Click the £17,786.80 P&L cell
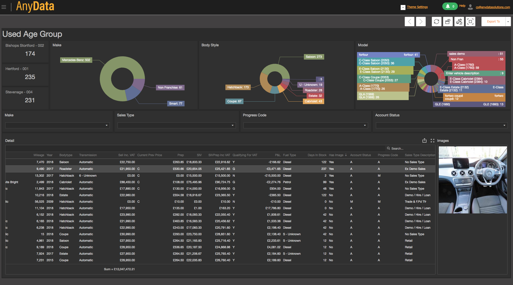The width and height of the screenshot is (513, 285). 273,208
